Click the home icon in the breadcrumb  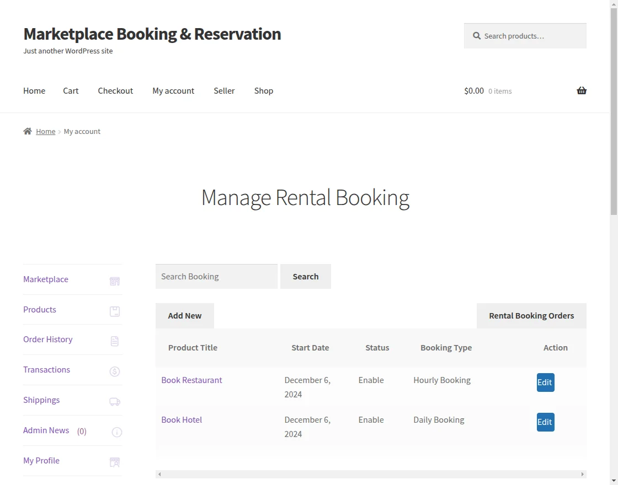(26, 131)
